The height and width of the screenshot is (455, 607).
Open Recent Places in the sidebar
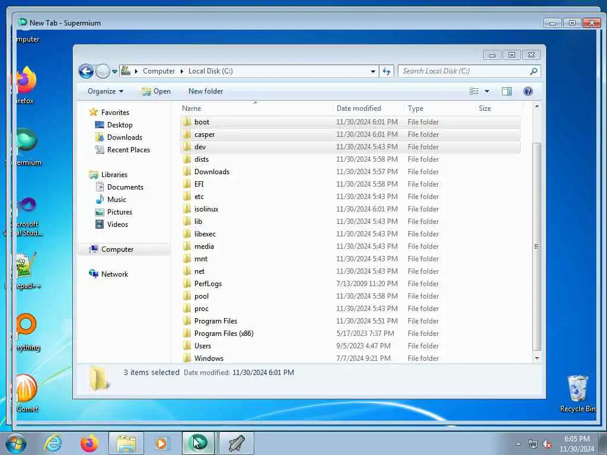[x=128, y=150]
